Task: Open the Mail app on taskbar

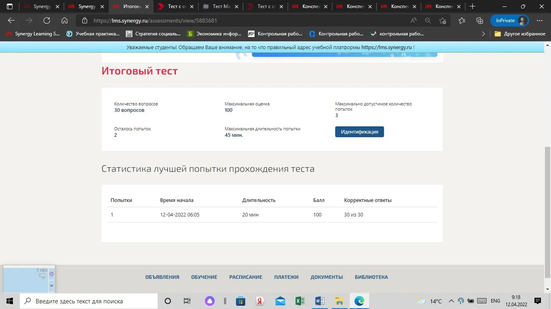Action: coord(280,301)
